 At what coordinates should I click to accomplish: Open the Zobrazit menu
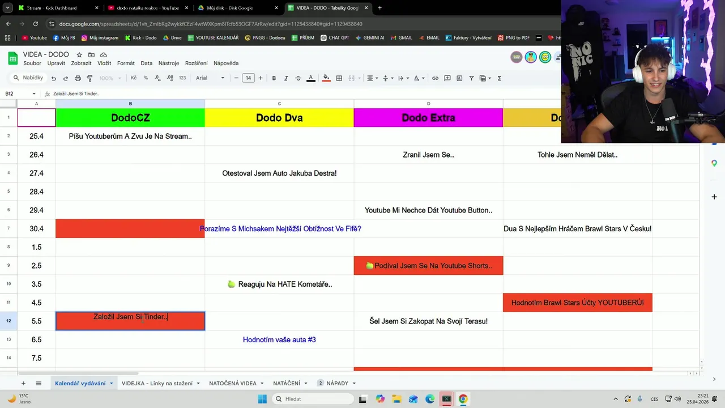point(82,63)
